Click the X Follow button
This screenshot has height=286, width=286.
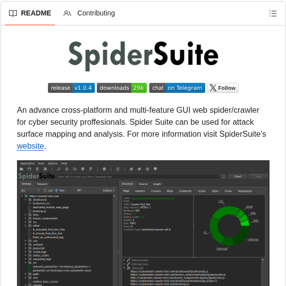click(x=223, y=88)
